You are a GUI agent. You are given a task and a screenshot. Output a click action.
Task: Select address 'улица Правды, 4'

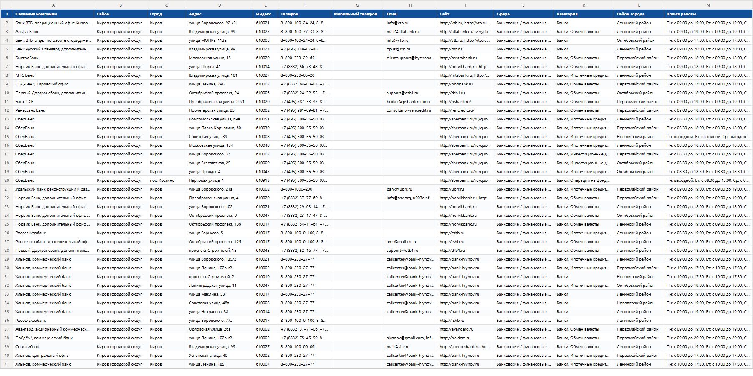pyautogui.click(x=220, y=172)
